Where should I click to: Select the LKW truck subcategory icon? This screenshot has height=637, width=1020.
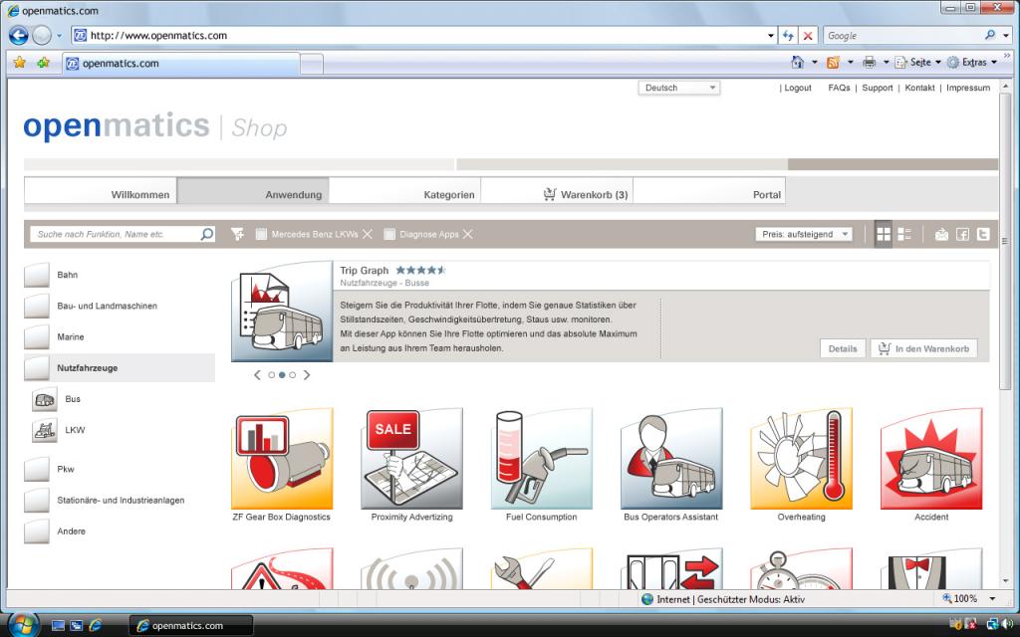click(x=44, y=431)
